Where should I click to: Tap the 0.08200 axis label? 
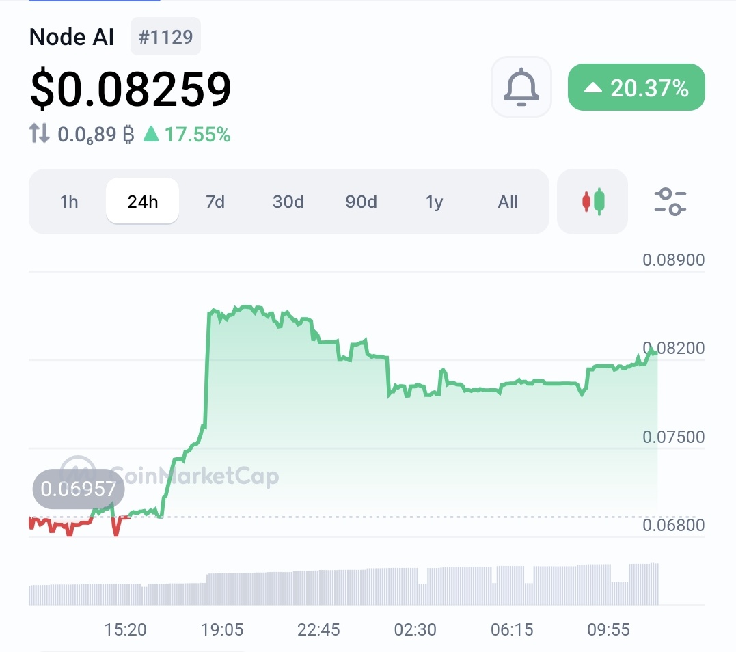coord(673,348)
